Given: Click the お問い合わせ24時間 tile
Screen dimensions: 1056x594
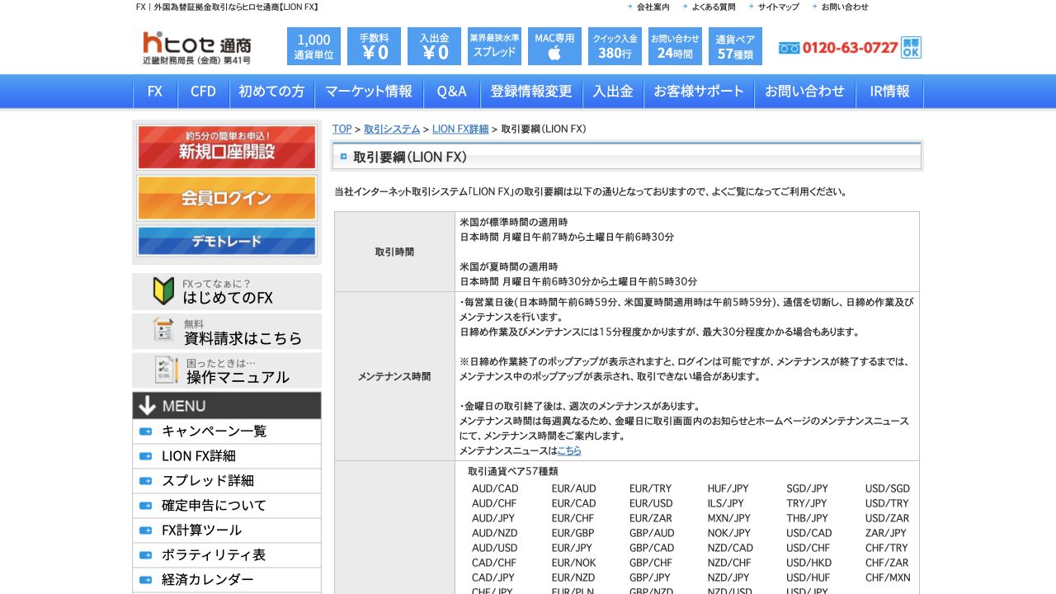Looking at the screenshot, I should coord(675,46).
